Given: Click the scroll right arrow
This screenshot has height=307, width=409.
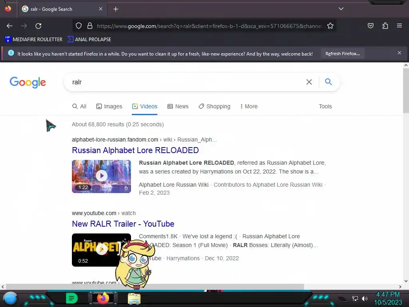Looking at the screenshot, I should [x=400, y=287].
